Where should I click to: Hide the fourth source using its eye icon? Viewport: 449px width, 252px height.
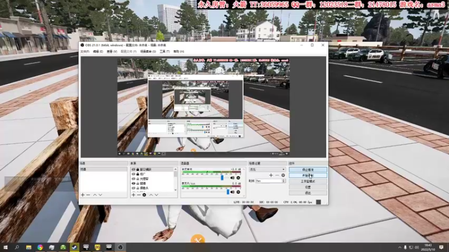tap(134, 184)
